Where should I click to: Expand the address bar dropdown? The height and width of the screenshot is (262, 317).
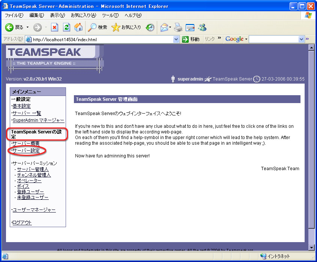(176, 39)
